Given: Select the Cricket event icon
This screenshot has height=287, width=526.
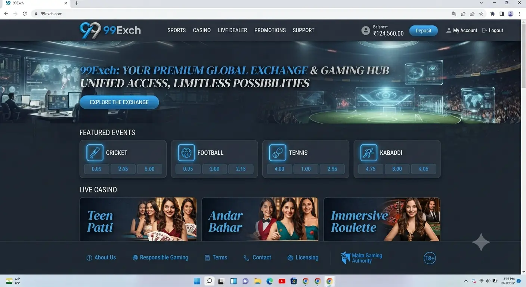Looking at the screenshot, I should [95, 152].
